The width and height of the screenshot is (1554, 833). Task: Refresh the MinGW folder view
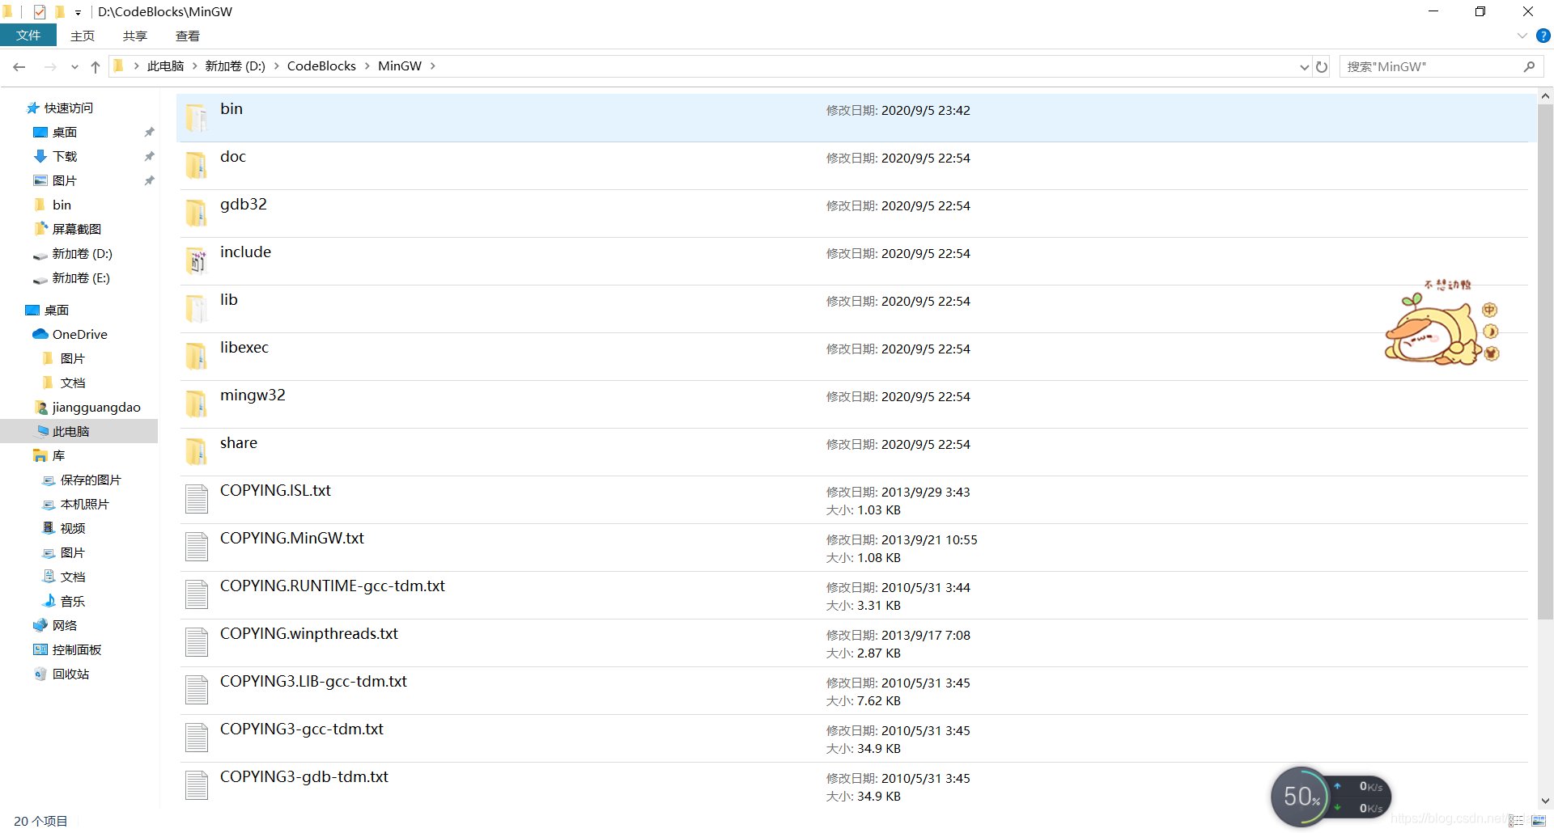pyautogui.click(x=1322, y=67)
